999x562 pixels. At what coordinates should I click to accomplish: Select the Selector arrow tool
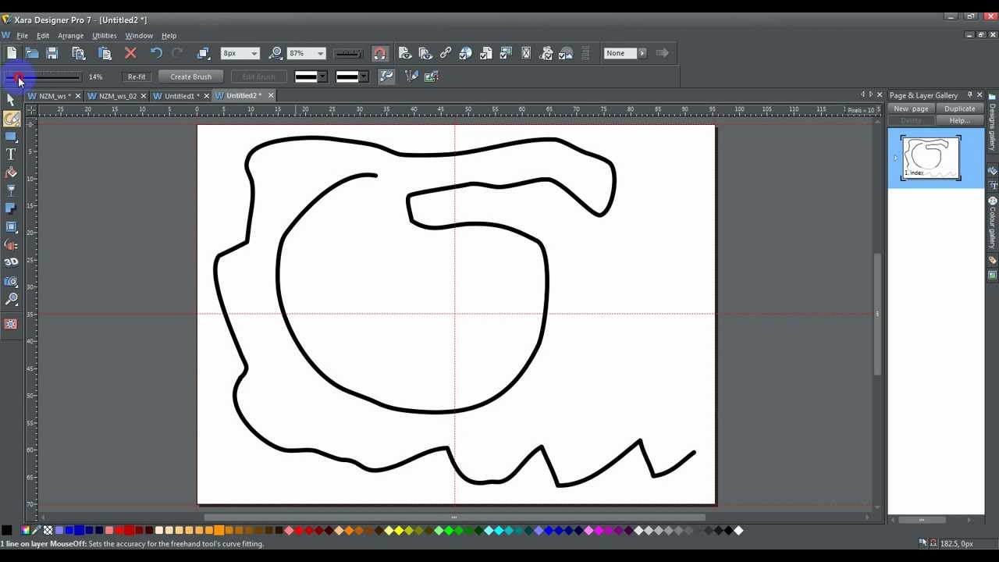pos(11,99)
